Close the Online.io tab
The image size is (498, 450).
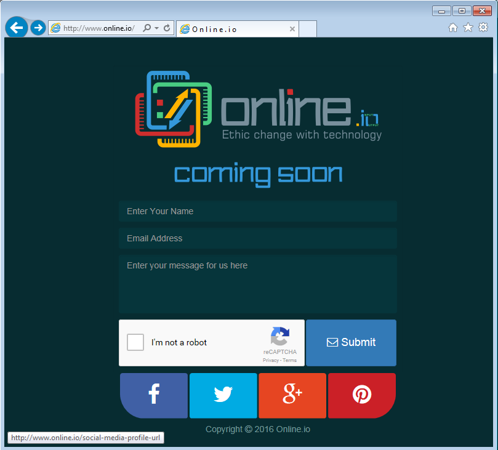292,29
